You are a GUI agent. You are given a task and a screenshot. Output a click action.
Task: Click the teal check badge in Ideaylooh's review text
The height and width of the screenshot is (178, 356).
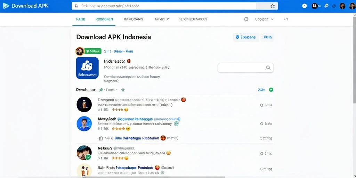(x=176, y=124)
